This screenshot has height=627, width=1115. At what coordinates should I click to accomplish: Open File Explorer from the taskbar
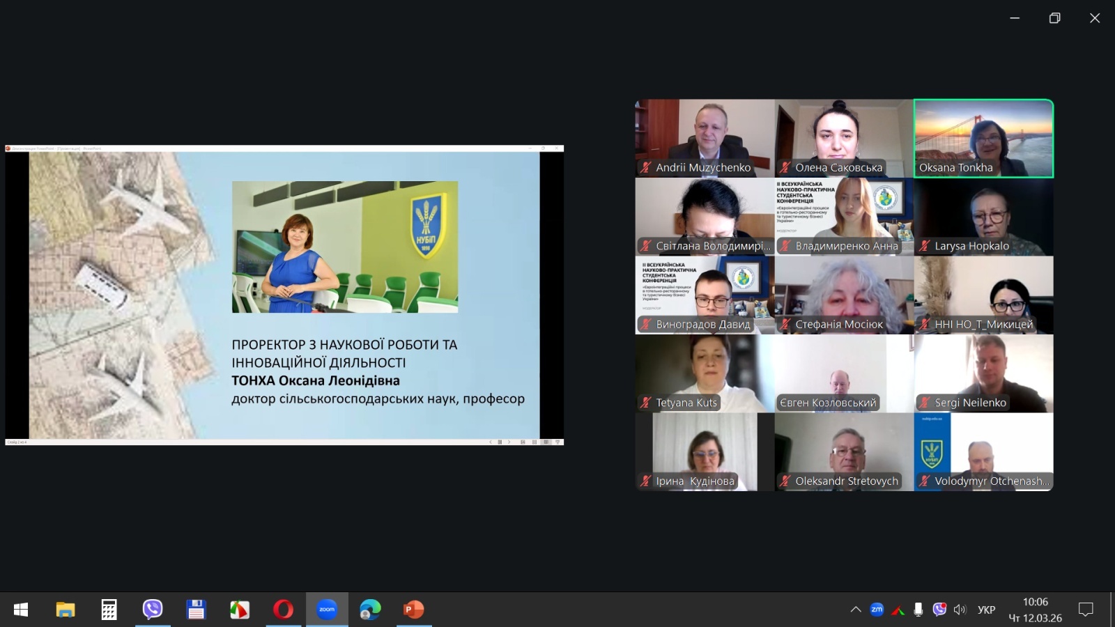click(66, 610)
